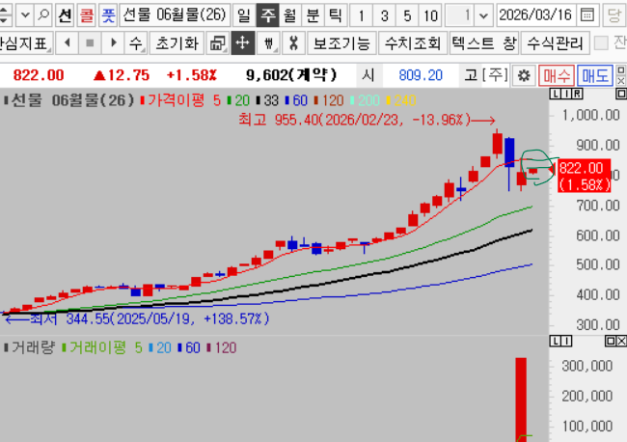Click the red 822.00 current price tag
The height and width of the screenshot is (442, 627).
click(585, 176)
